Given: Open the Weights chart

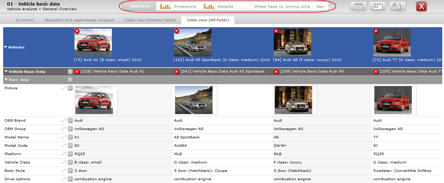Looking at the screenshot, I should (218, 6).
